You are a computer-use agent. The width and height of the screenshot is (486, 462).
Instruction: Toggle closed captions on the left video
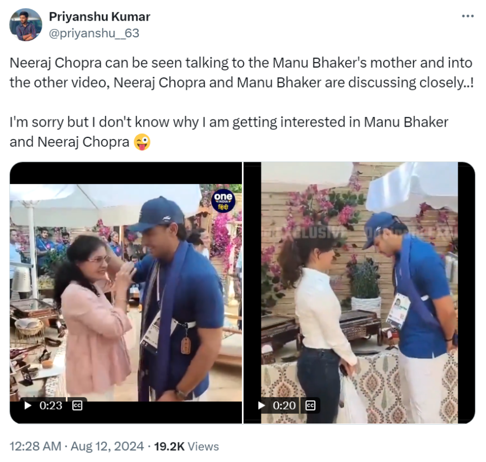click(77, 405)
